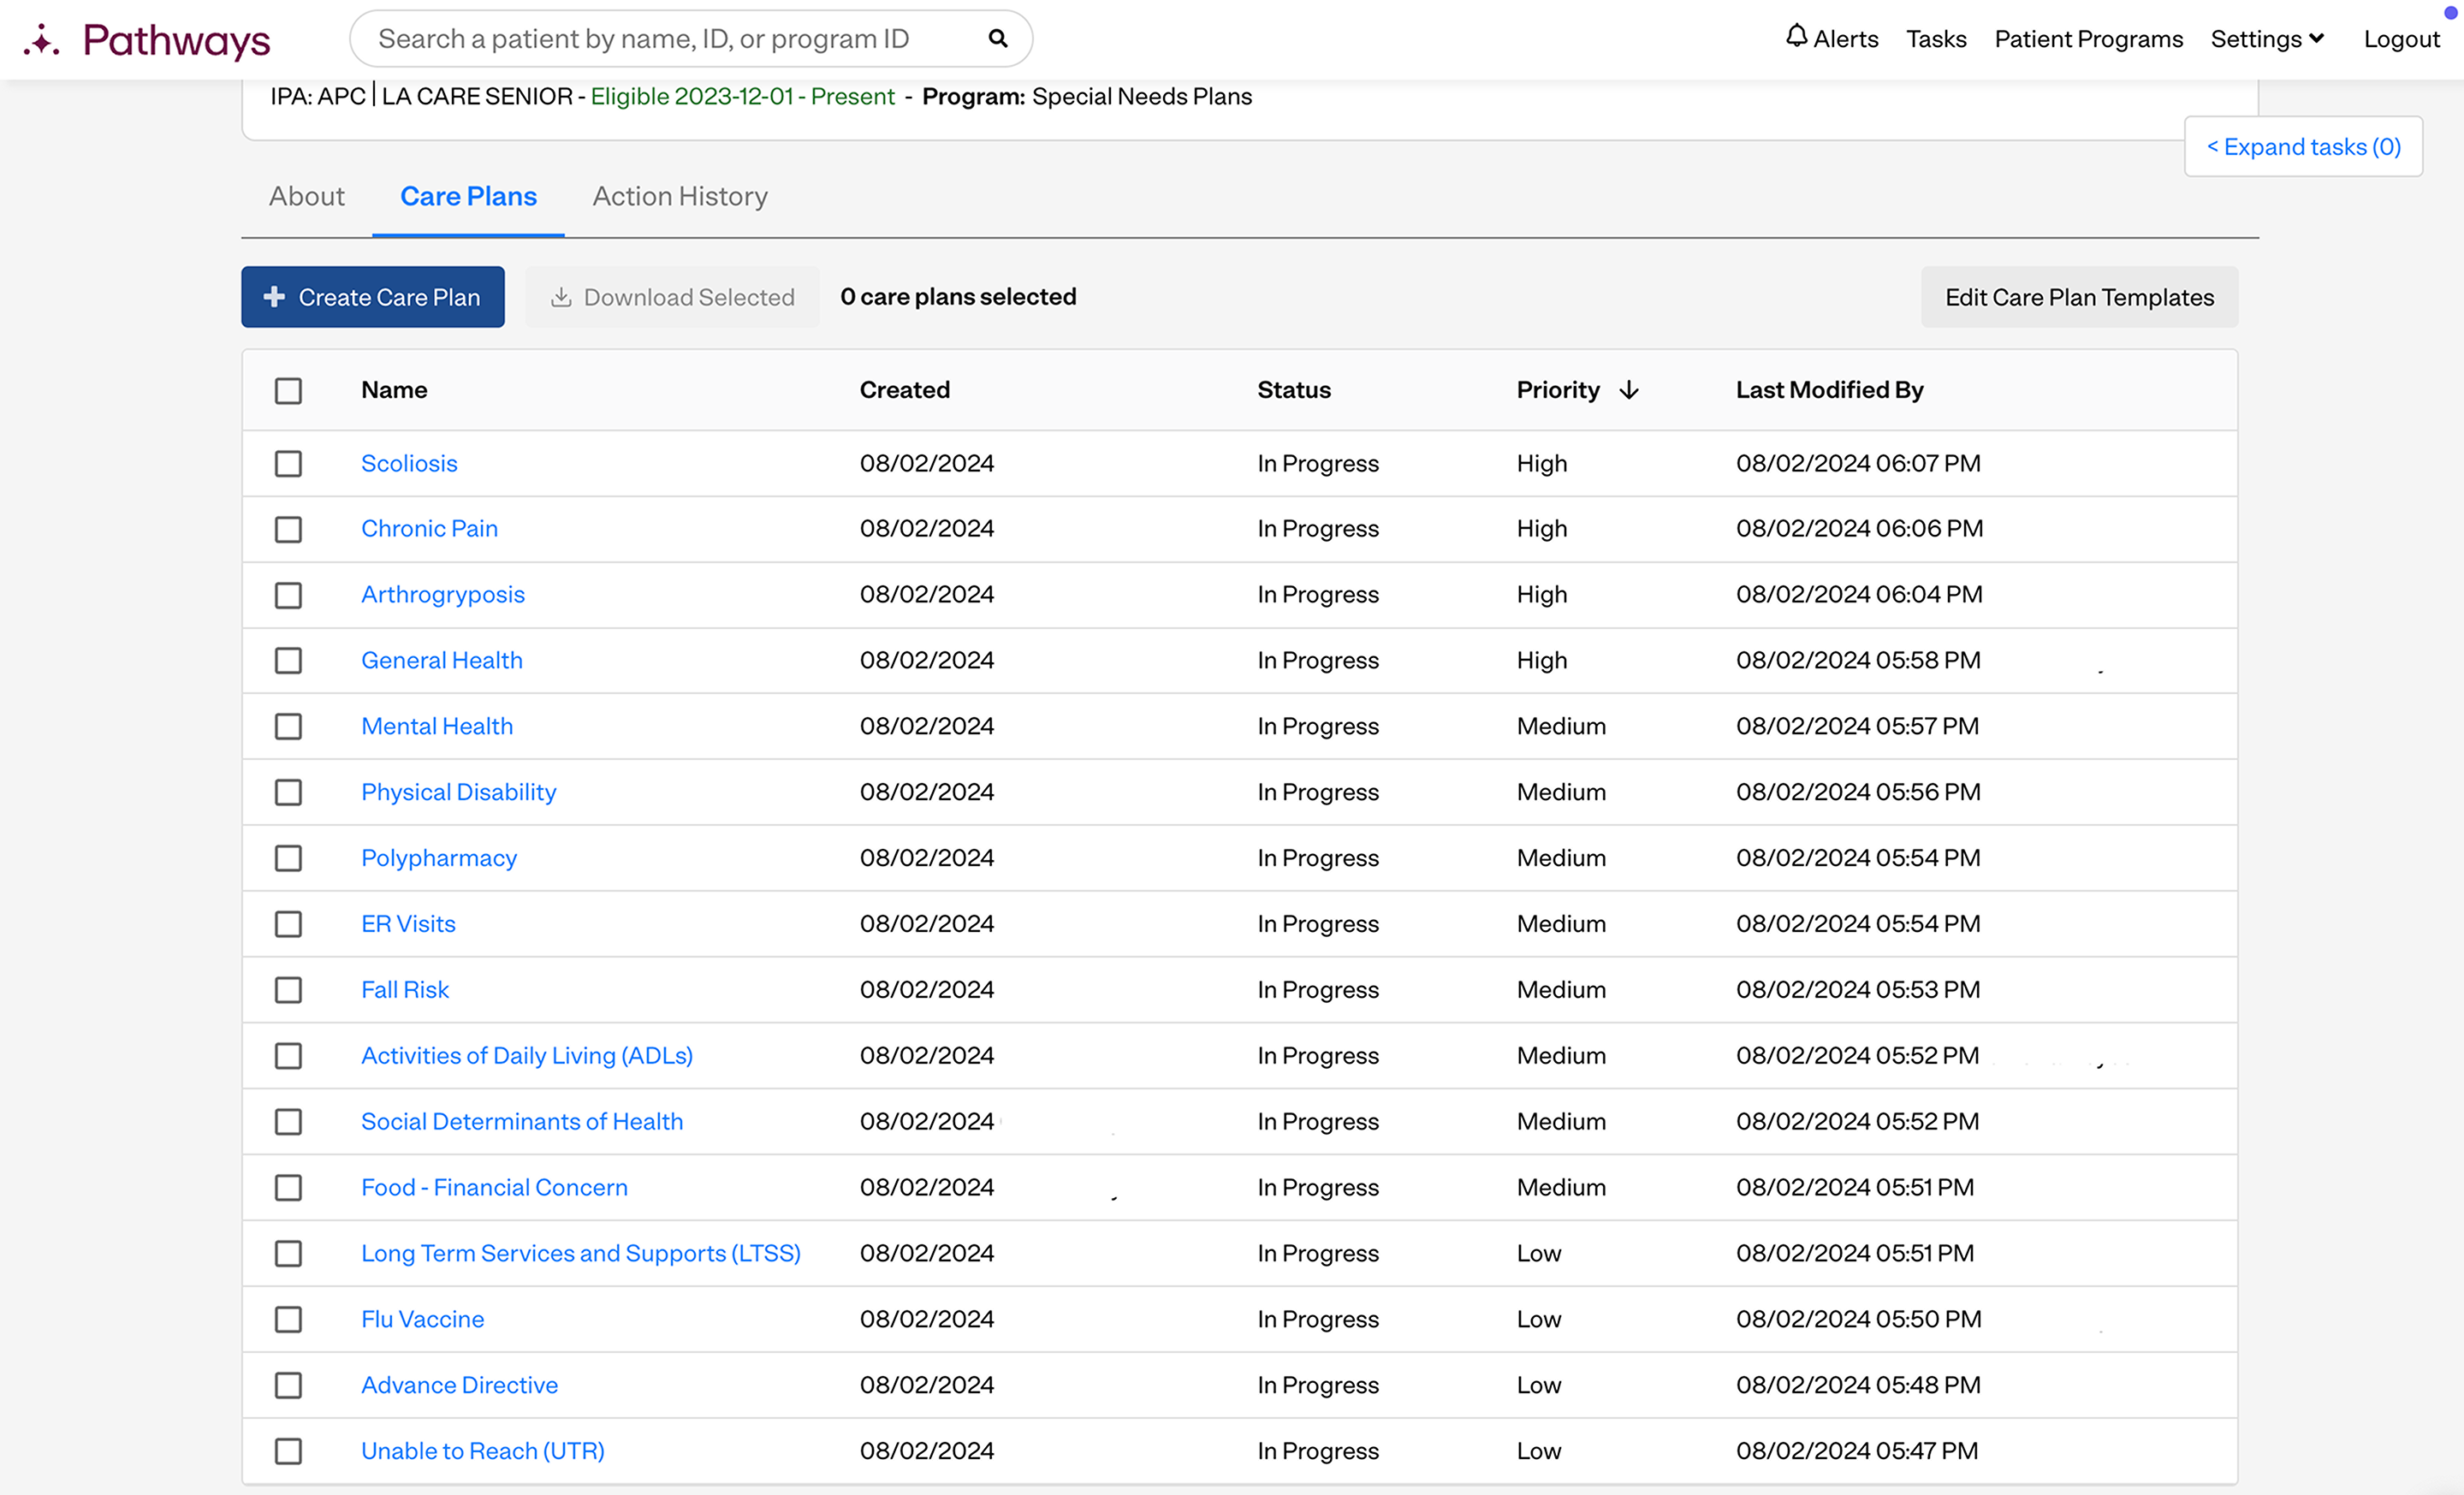Viewport: 2464px width, 1495px height.
Task: Open the Polypharmacy care plan
Action: click(439, 858)
